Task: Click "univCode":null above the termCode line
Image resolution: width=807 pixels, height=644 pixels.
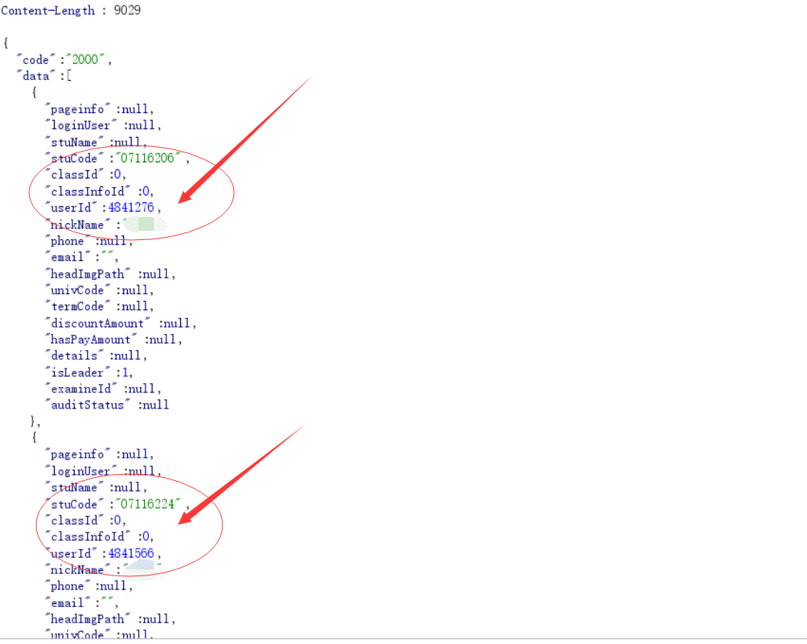Action: 99,289
